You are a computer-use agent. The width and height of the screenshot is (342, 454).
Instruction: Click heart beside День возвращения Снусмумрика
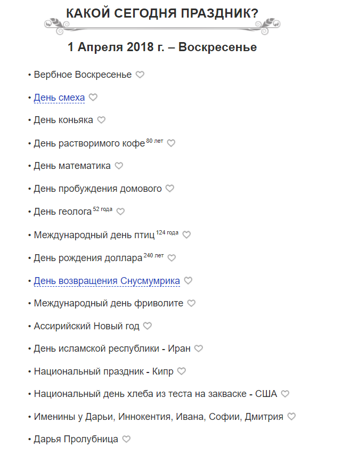(x=188, y=281)
